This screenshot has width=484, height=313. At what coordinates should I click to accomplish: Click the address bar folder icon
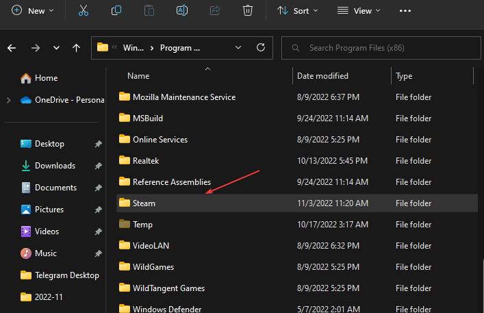[103, 47]
